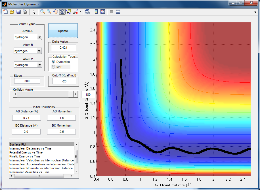Open a file with the folder icon
The height and width of the screenshot is (190, 260).
(x=12, y=12)
